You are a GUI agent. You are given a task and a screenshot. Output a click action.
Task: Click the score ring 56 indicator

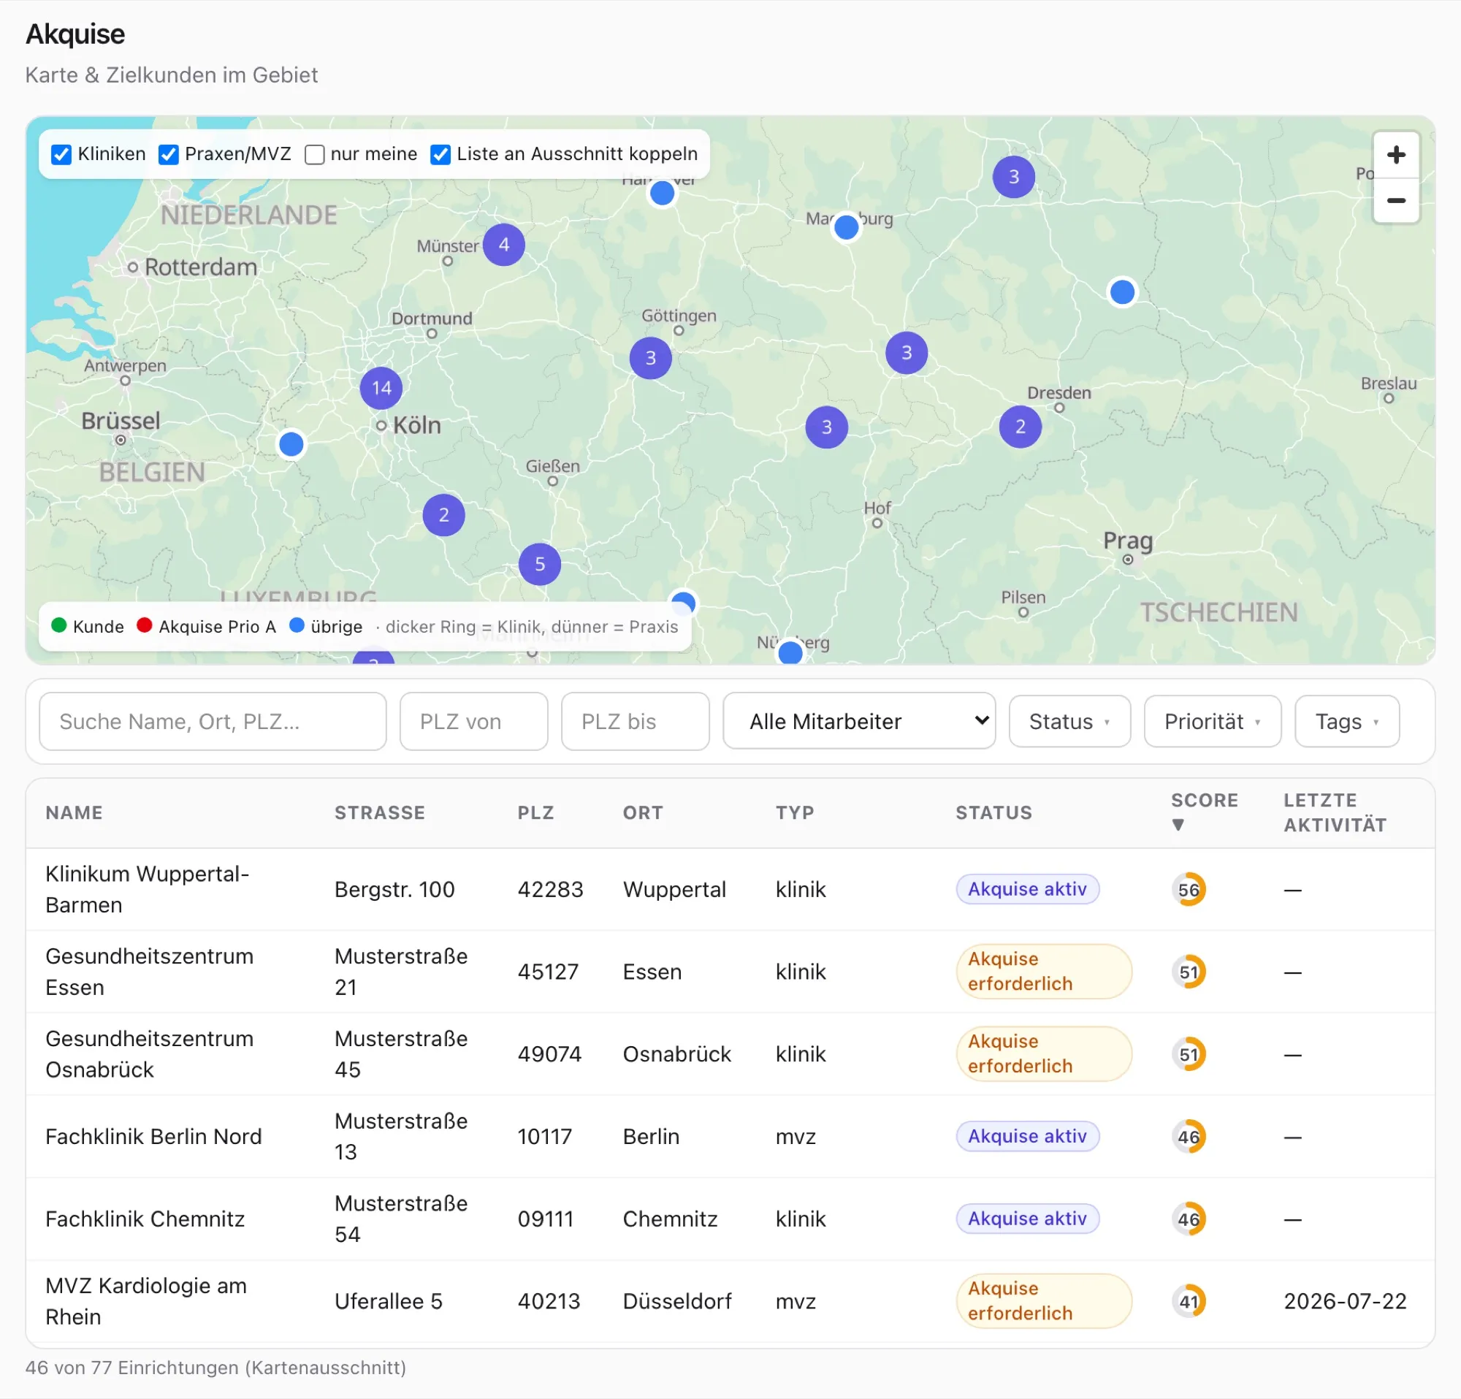1189,889
